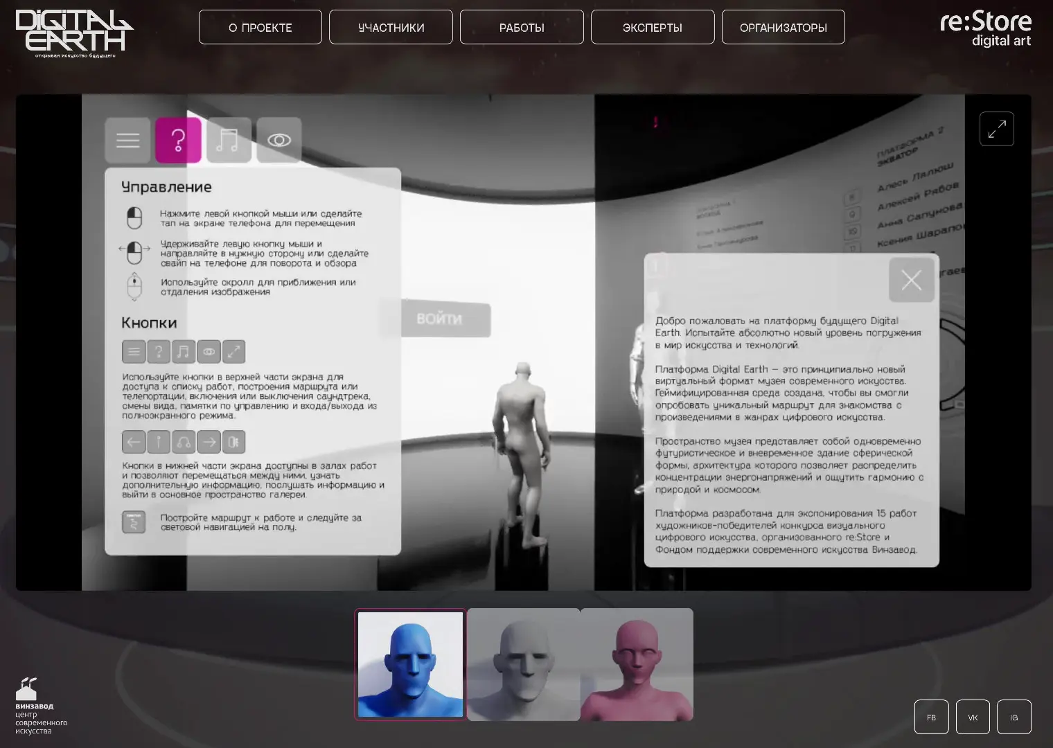Click the re:Store digital art logo

tap(985, 29)
